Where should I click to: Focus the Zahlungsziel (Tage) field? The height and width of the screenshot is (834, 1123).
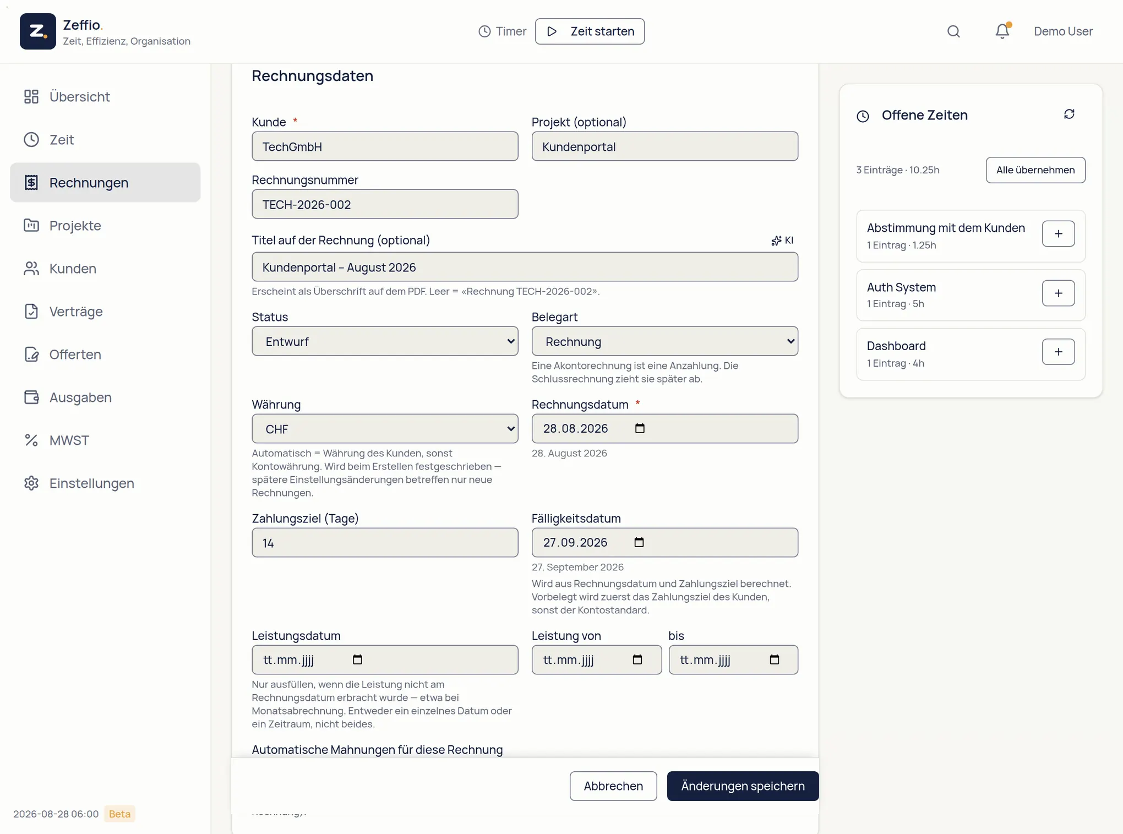385,543
